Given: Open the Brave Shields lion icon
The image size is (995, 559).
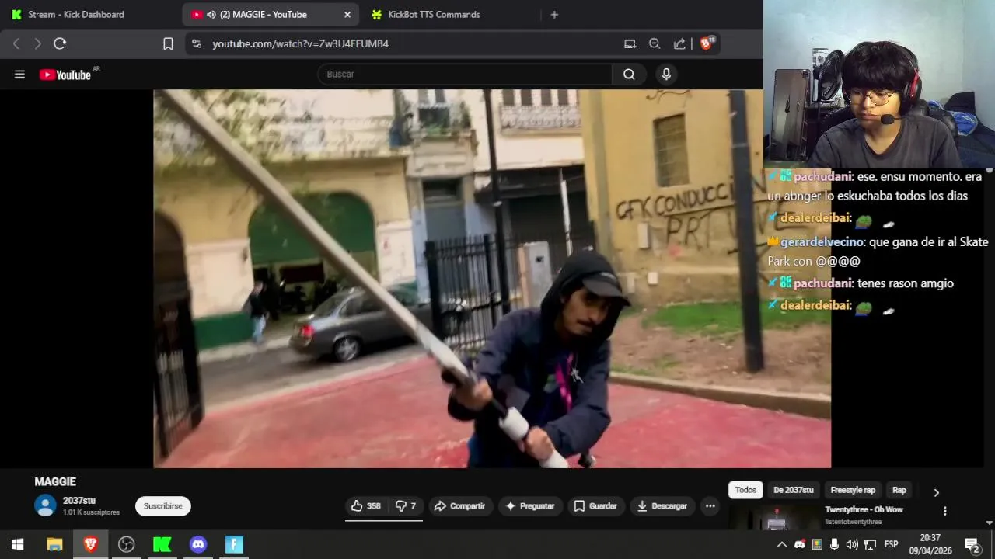Looking at the screenshot, I should pos(707,43).
